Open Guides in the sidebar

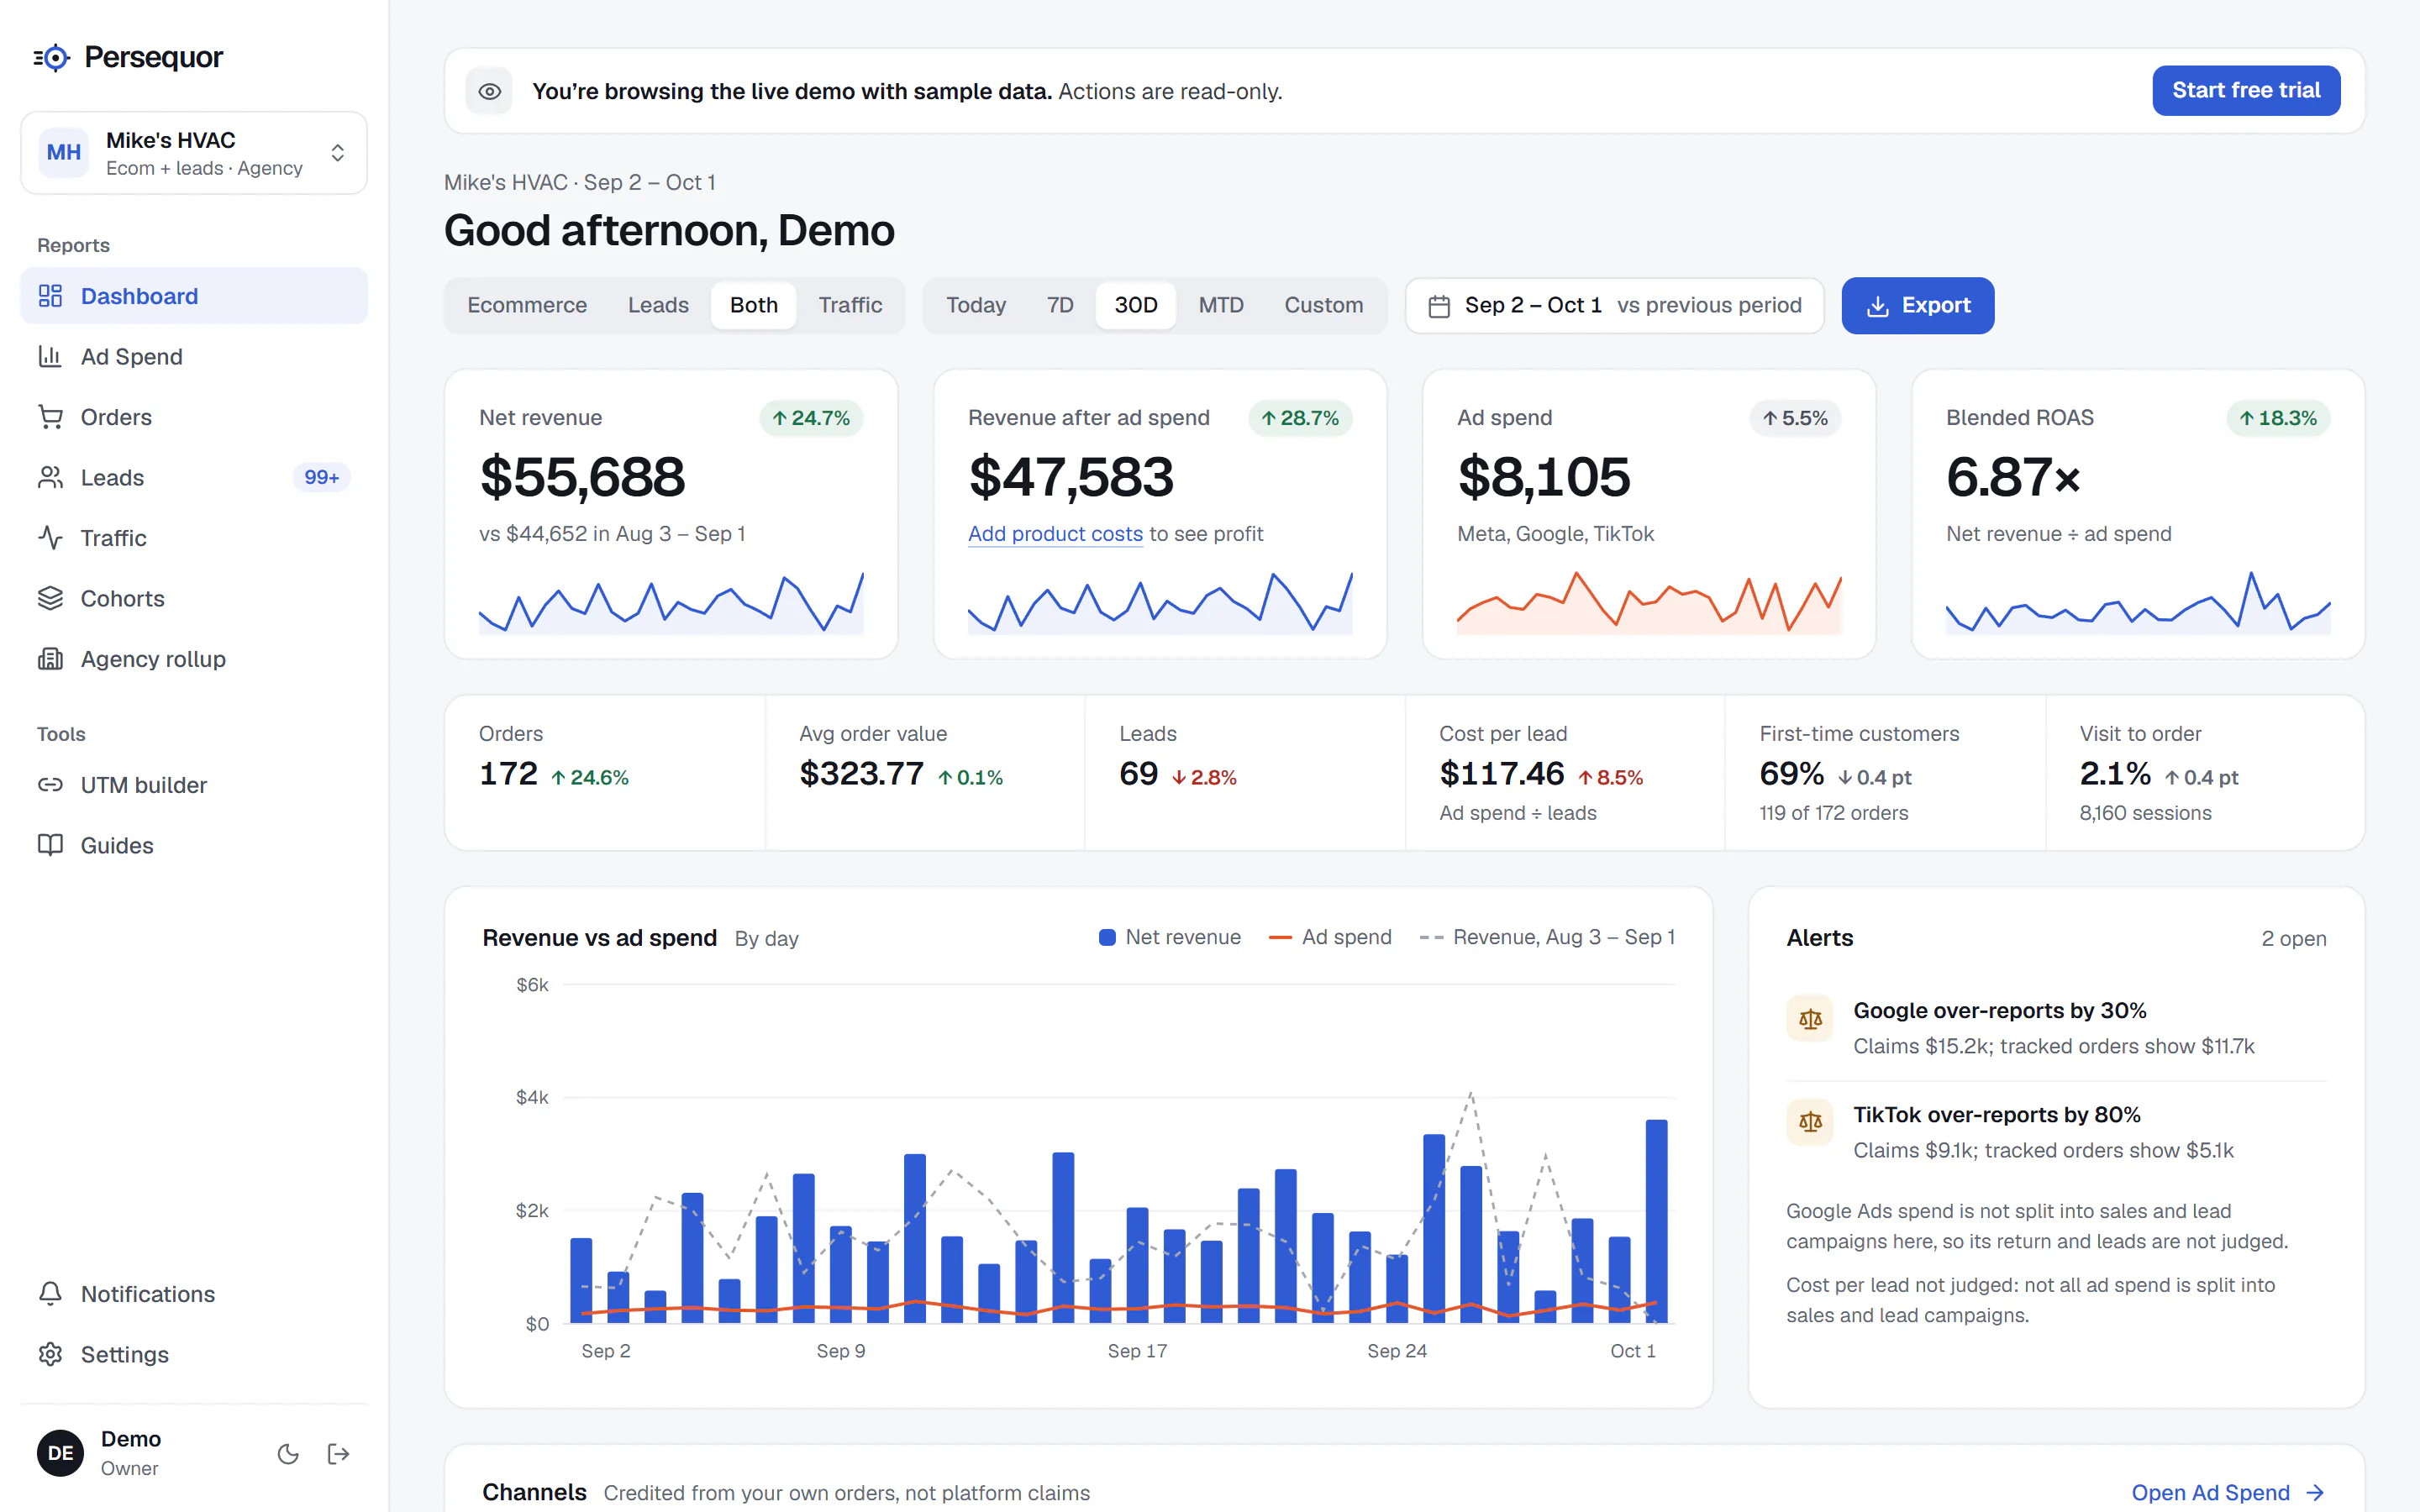click(x=194, y=845)
